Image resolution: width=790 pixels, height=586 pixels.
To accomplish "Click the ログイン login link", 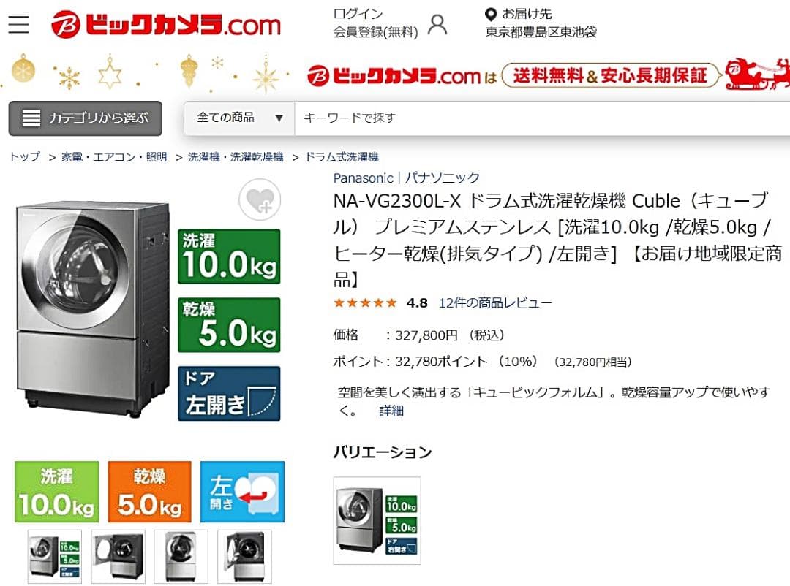I will click(358, 14).
